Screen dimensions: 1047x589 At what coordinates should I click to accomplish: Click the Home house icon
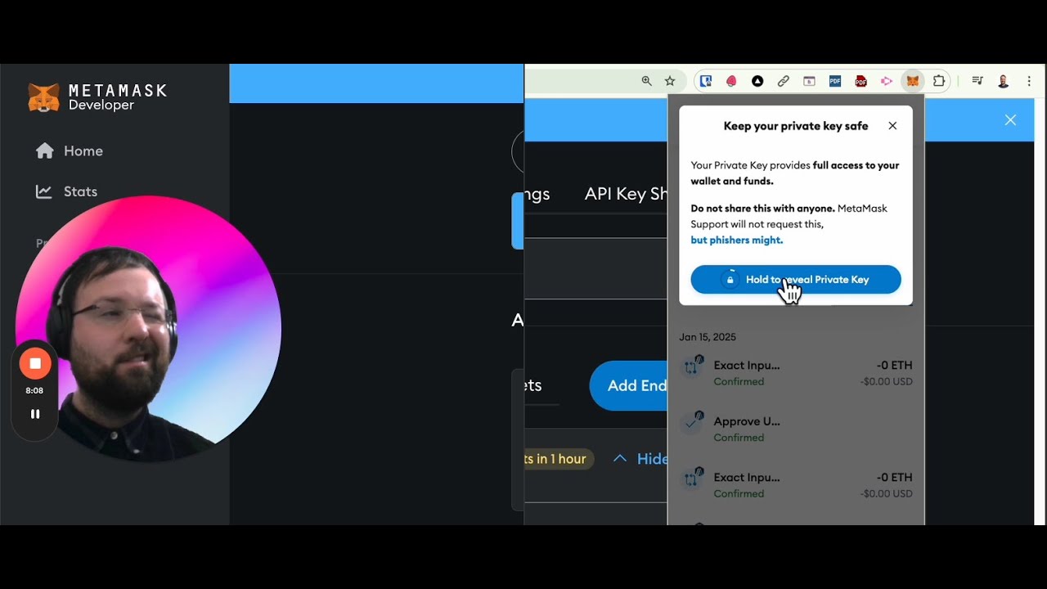(45, 151)
